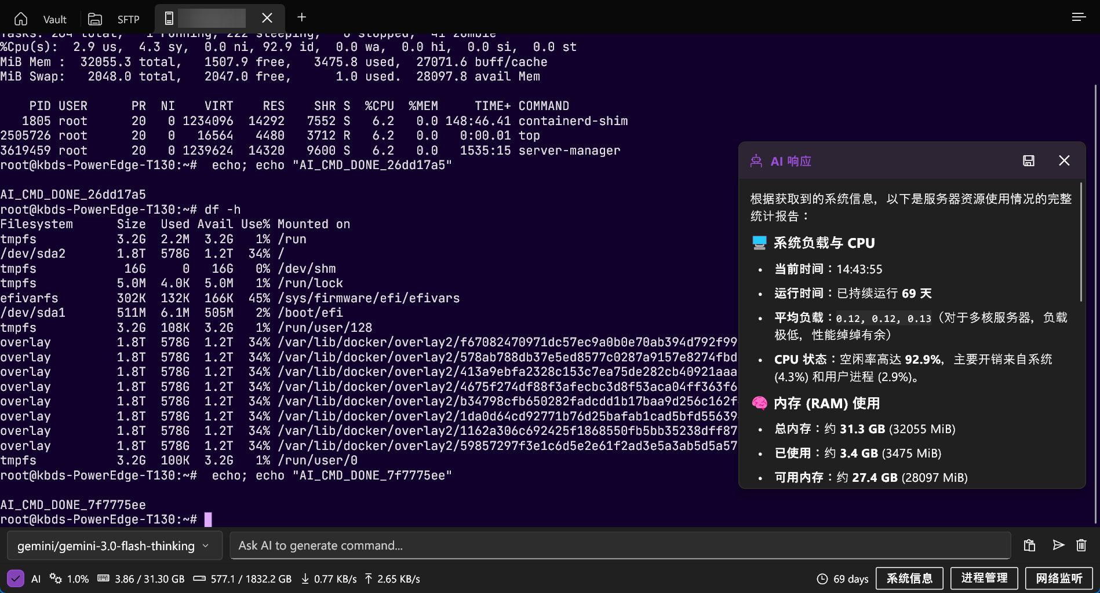
Task: Click the 69 days uptime clock indicator
Action: 843,579
